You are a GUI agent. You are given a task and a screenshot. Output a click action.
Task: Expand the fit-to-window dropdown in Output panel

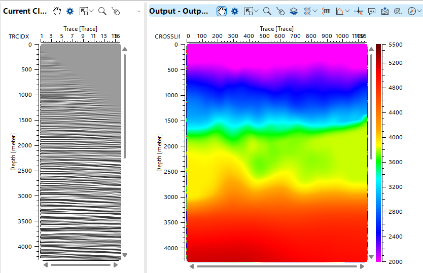256,11
